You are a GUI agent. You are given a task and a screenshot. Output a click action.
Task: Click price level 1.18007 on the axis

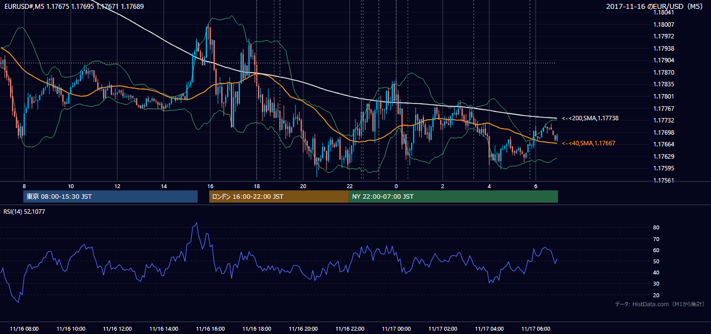click(663, 24)
